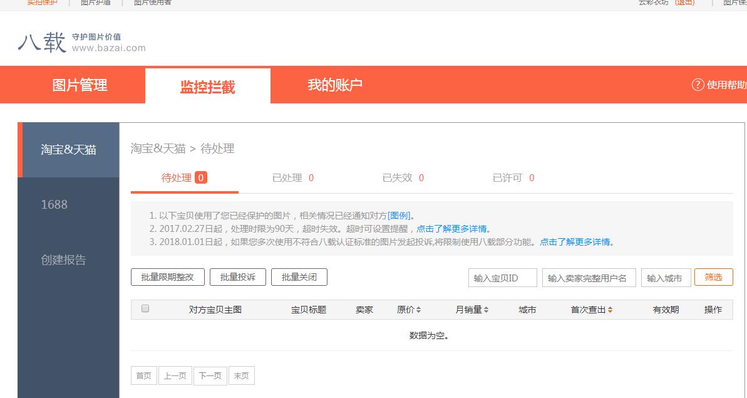Open the [图例] link in notice one
747x398 pixels.
click(x=399, y=216)
